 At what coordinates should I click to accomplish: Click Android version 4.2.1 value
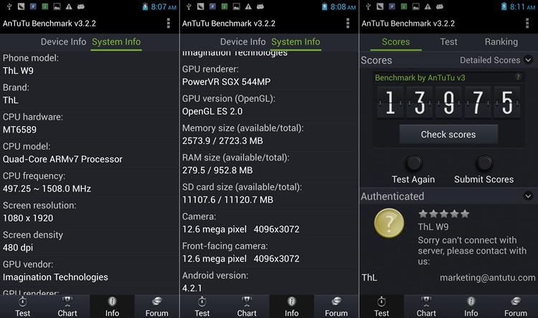point(192,288)
